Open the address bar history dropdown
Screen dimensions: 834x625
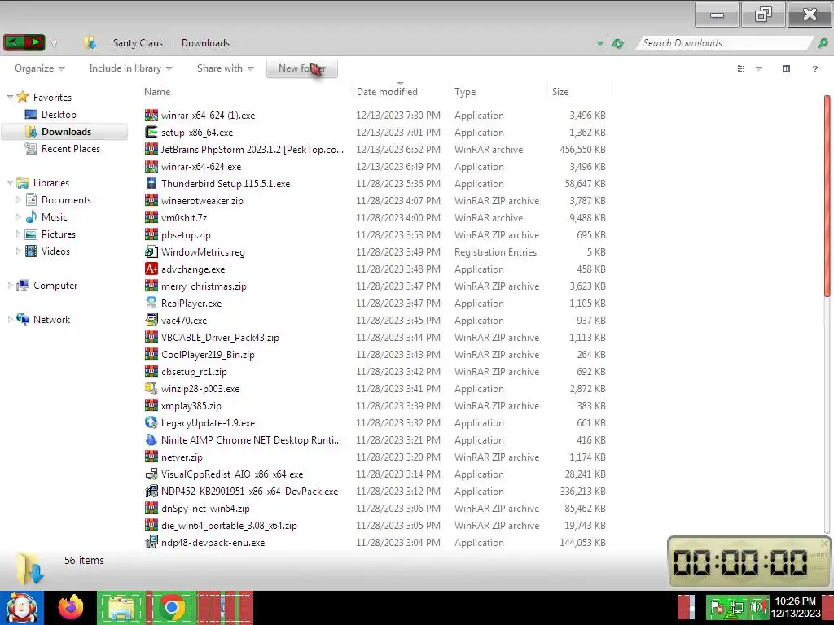click(x=600, y=44)
